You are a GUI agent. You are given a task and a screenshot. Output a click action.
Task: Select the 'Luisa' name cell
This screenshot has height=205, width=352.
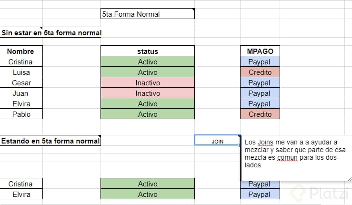(21, 72)
